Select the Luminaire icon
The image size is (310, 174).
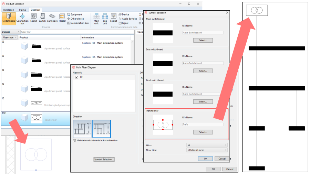(x=52, y=18)
